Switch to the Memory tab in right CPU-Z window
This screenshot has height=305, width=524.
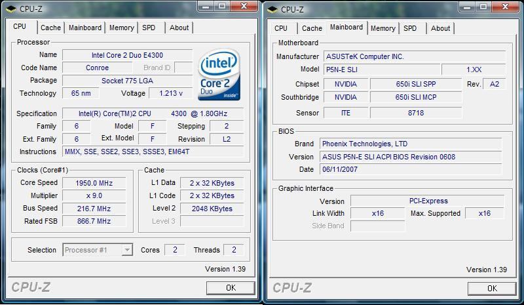coord(383,28)
